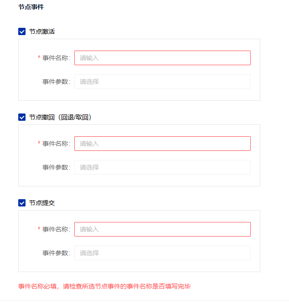Click the red 事件名称必填 error message

(x=104, y=286)
